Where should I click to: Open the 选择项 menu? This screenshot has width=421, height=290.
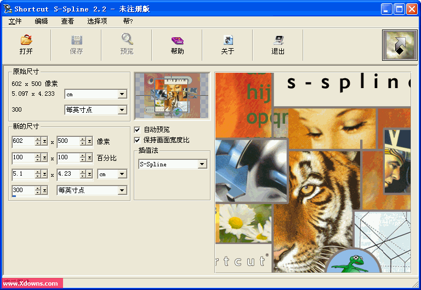(97, 21)
